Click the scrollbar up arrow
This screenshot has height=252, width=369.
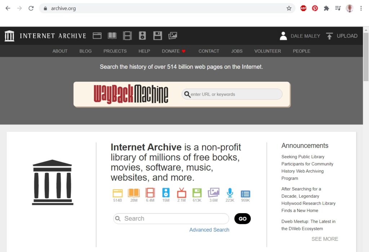[366, 30]
